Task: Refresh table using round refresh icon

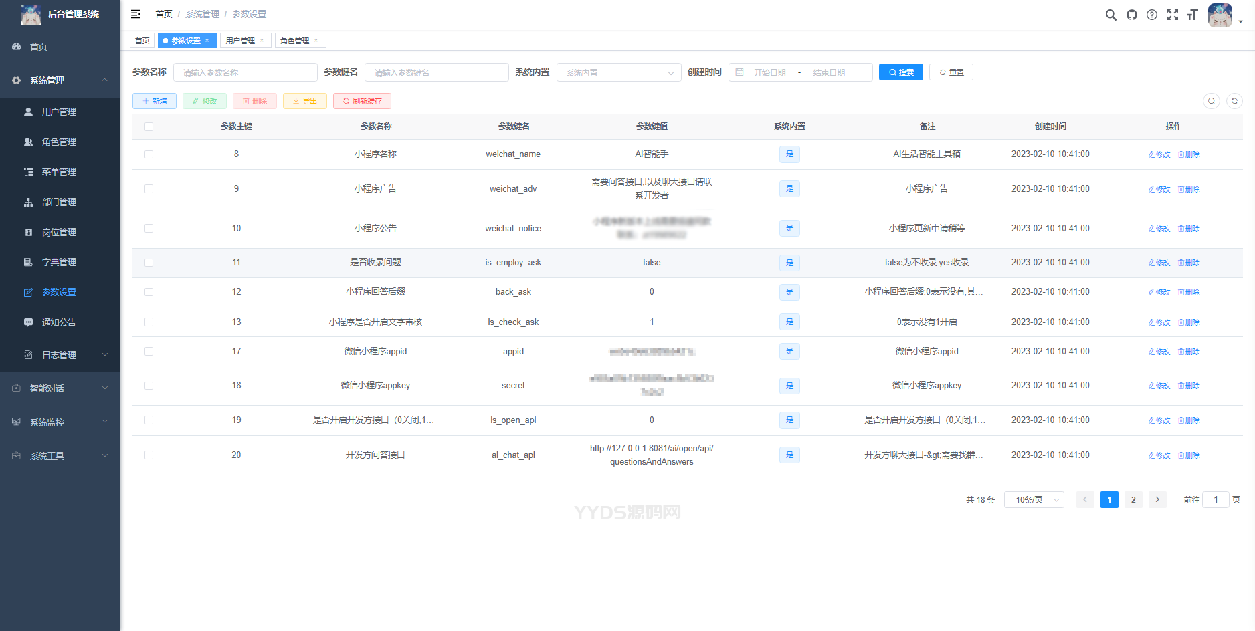Action: pos(1234,101)
